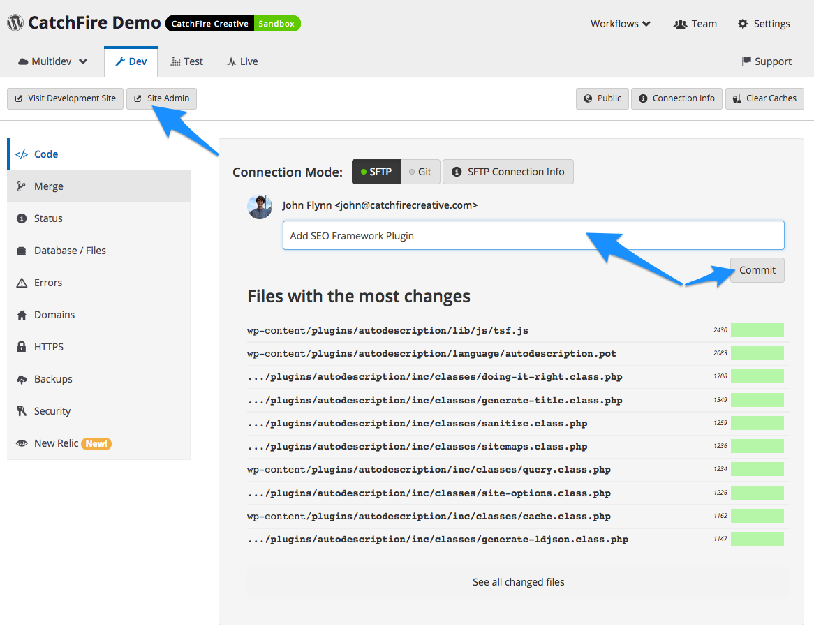Open SFTP Connection Info
This screenshot has height=631, width=814.
[508, 172]
